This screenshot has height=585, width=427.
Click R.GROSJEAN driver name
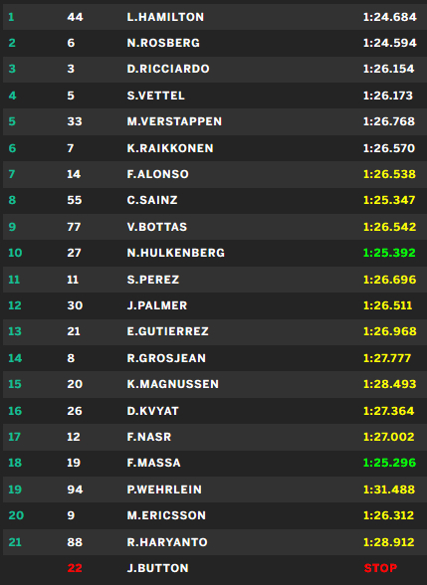(x=166, y=358)
